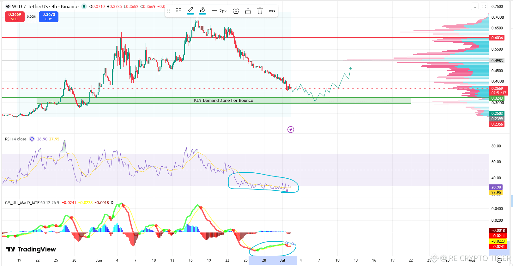This screenshot has width=513, height=266.
Task: Click the purple lightning bolt icon
Action: (x=291, y=129)
